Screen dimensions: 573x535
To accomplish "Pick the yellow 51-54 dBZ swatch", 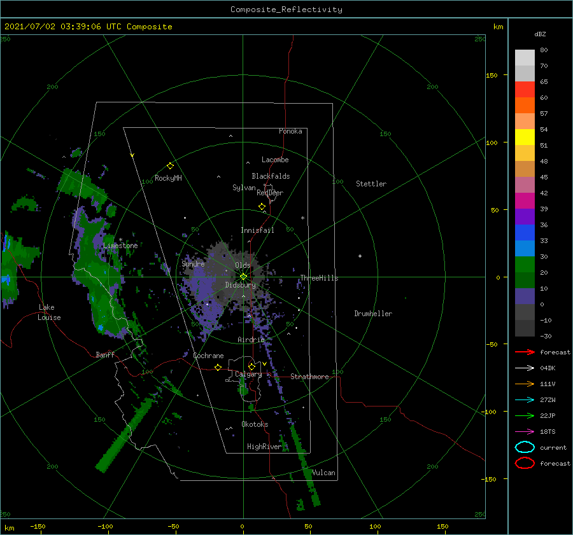I will [x=525, y=137].
